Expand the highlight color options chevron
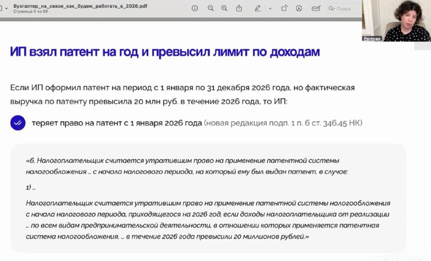This screenshot has width=431, height=261. 270,8
